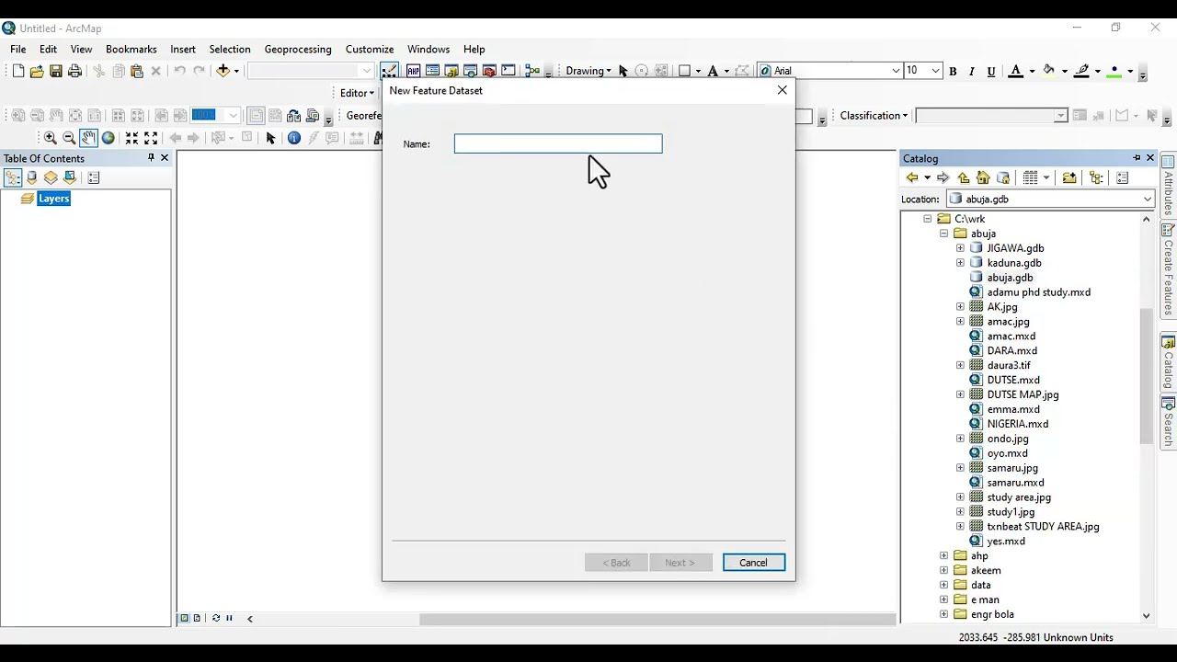Image resolution: width=1177 pixels, height=662 pixels.
Task: Open the Catalog Location dropdown
Action: click(x=1148, y=200)
